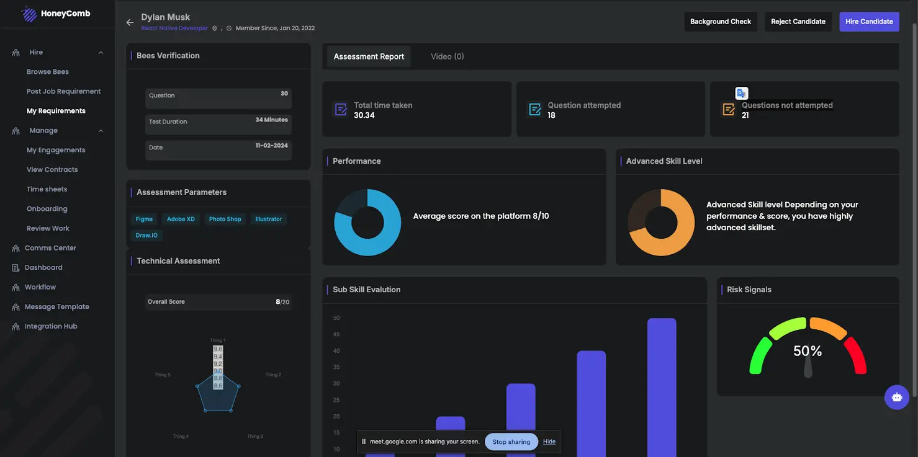Go to View Contracts

pos(52,170)
